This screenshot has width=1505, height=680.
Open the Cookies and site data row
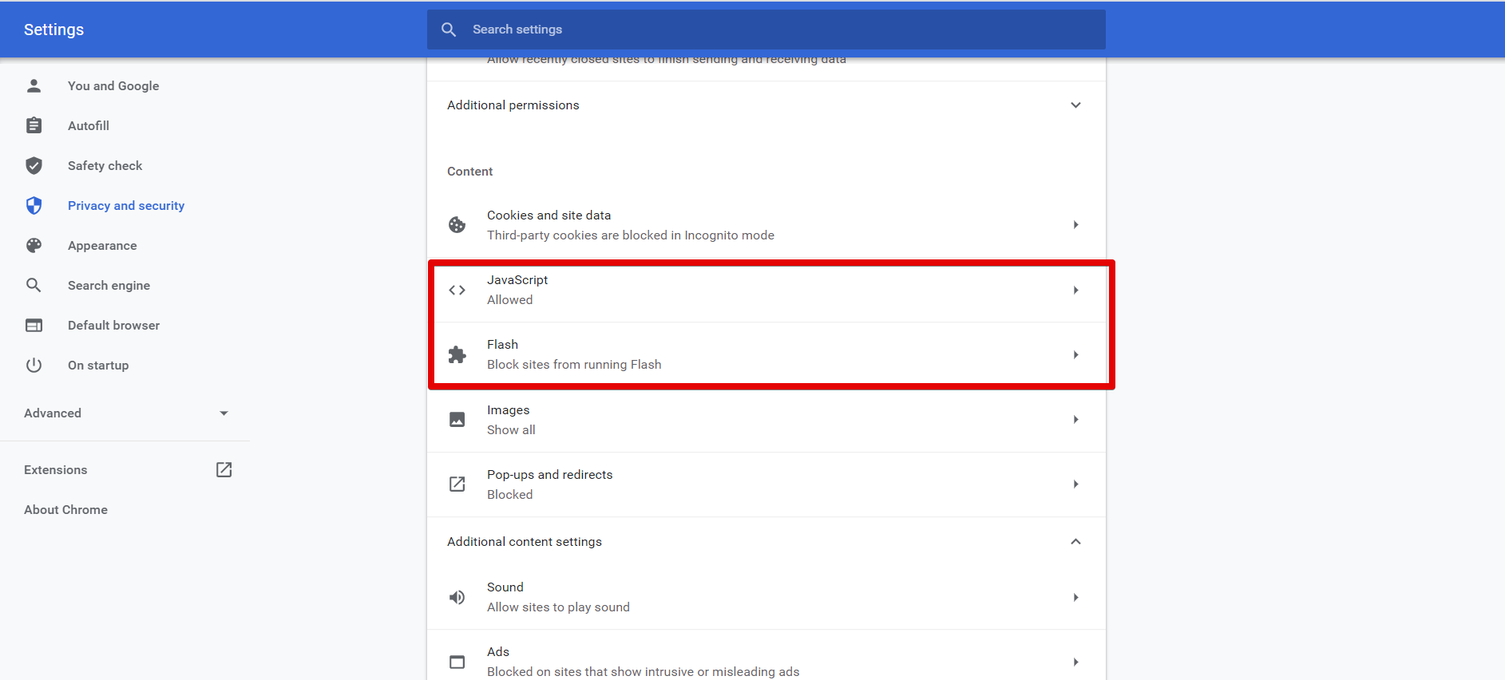[766, 225]
